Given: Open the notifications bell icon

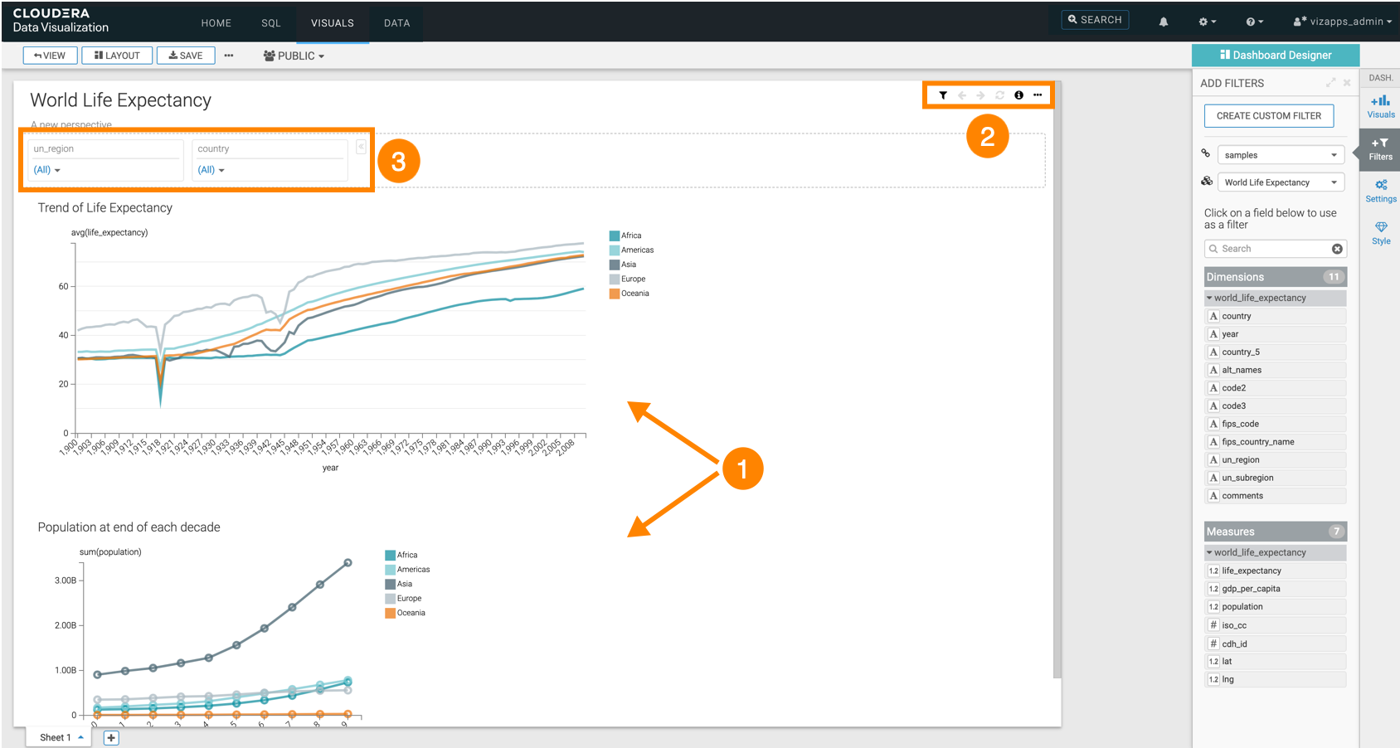Looking at the screenshot, I should coord(1164,22).
